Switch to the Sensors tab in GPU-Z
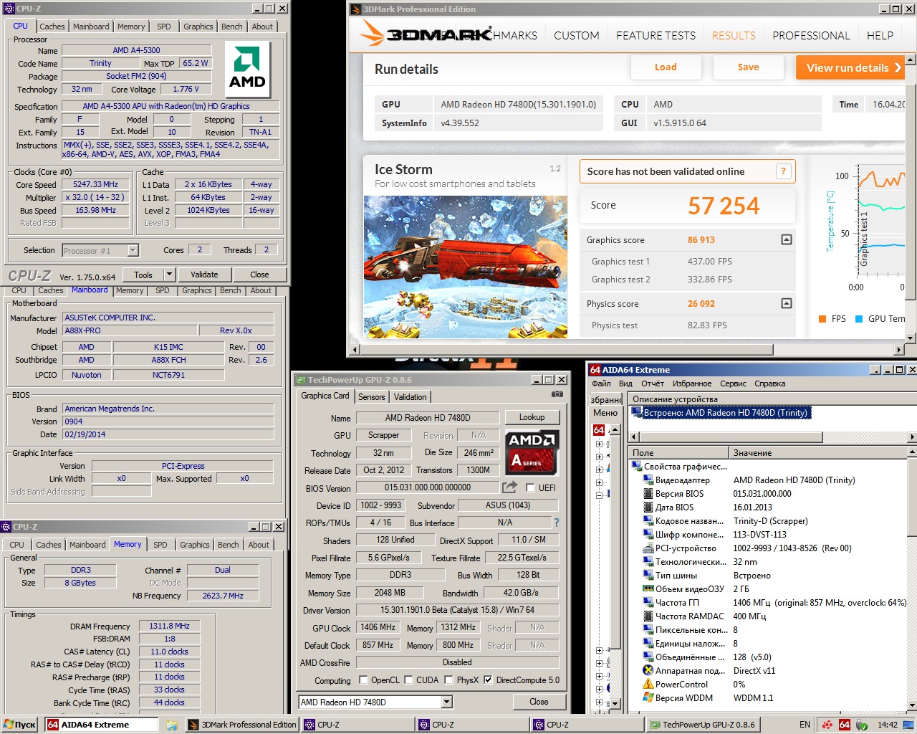917x734 pixels. [372, 396]
